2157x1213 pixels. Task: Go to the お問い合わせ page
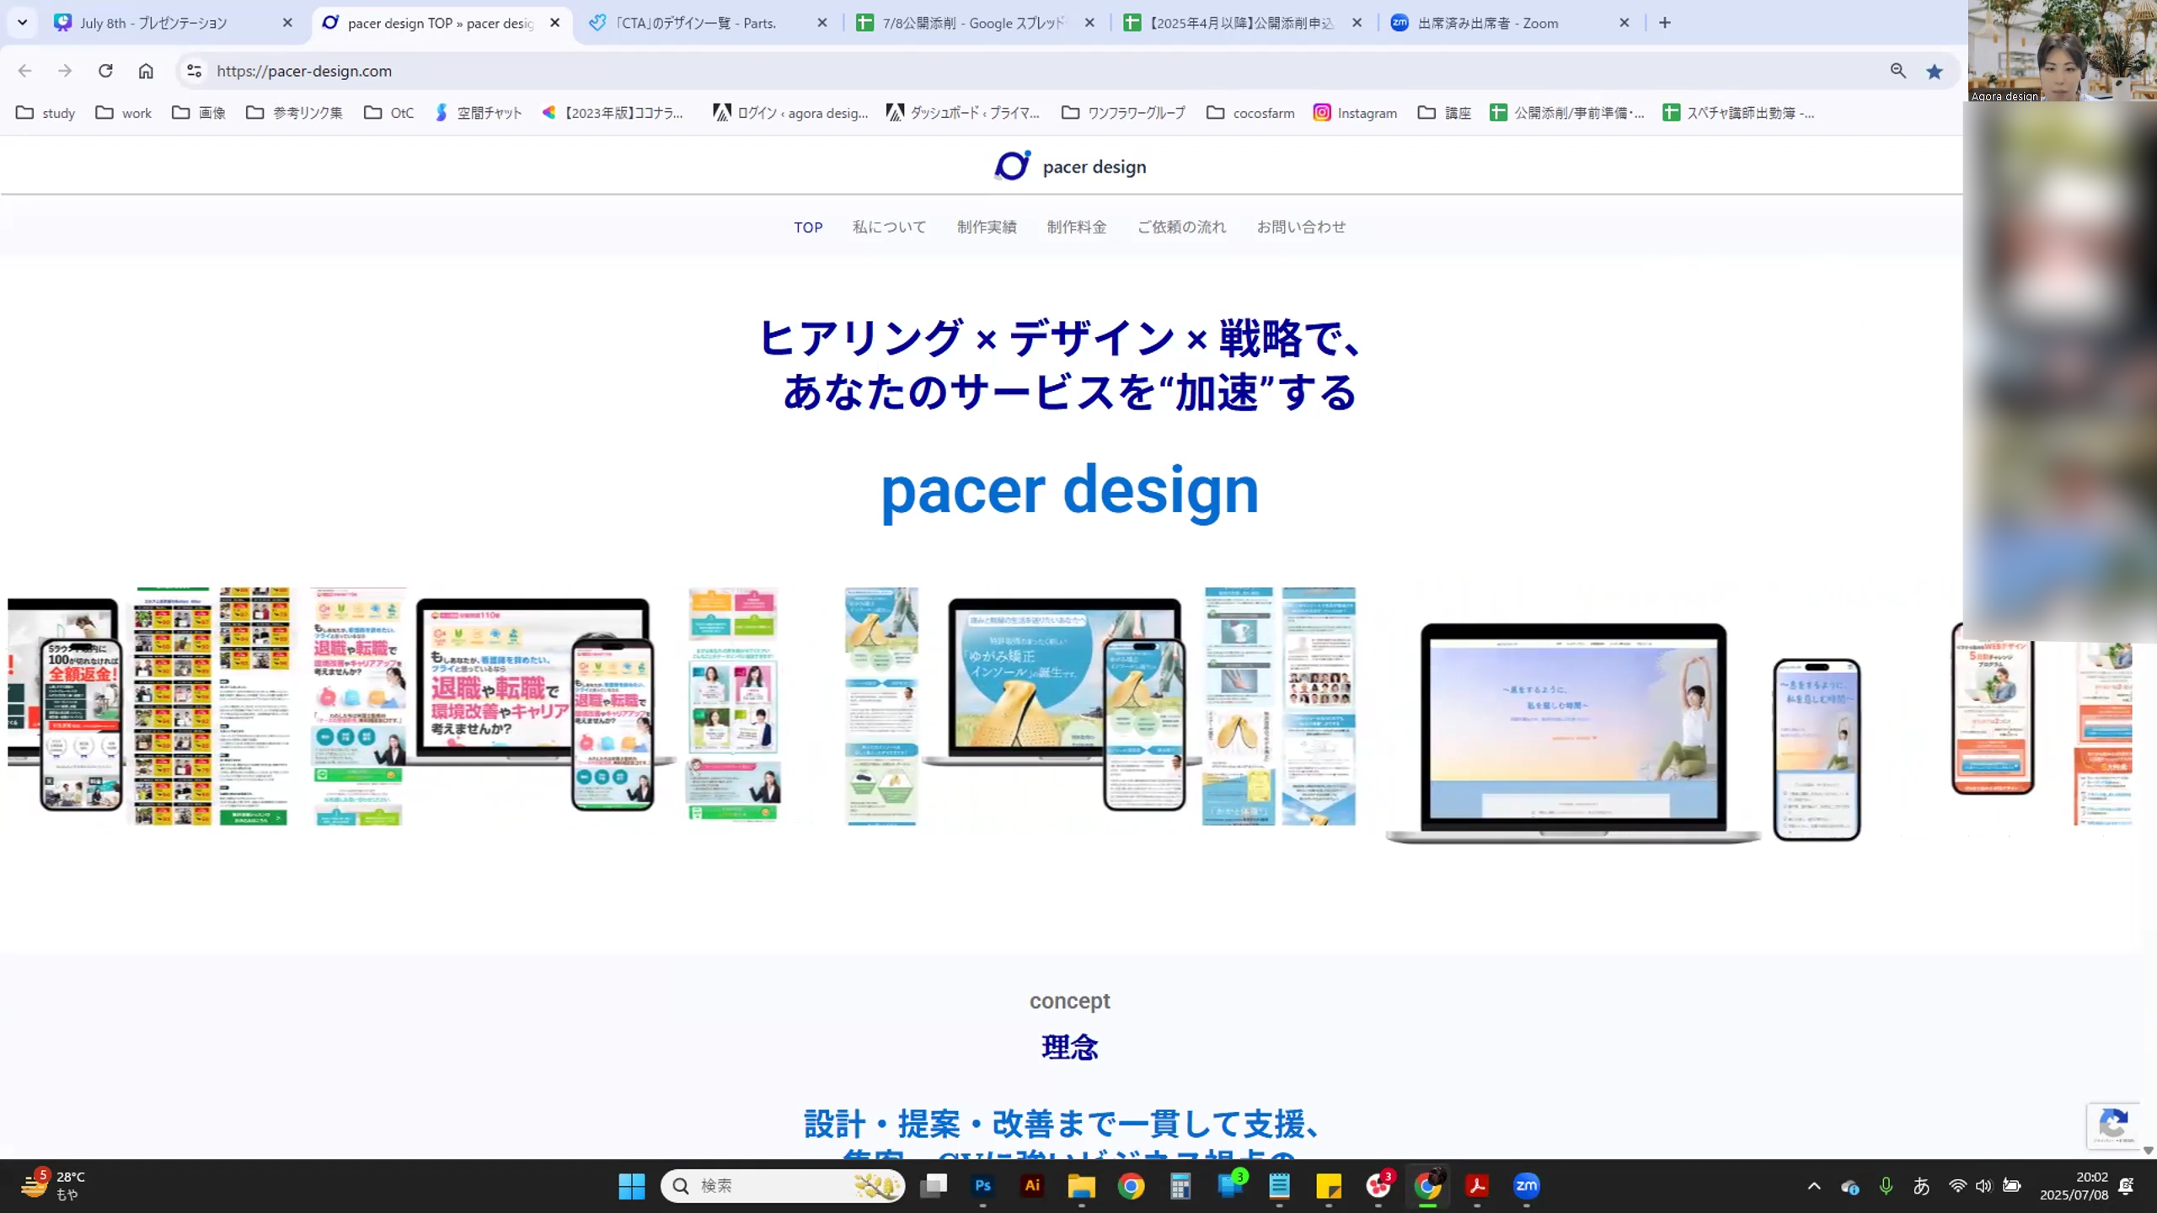click(x=1301, y=227)
